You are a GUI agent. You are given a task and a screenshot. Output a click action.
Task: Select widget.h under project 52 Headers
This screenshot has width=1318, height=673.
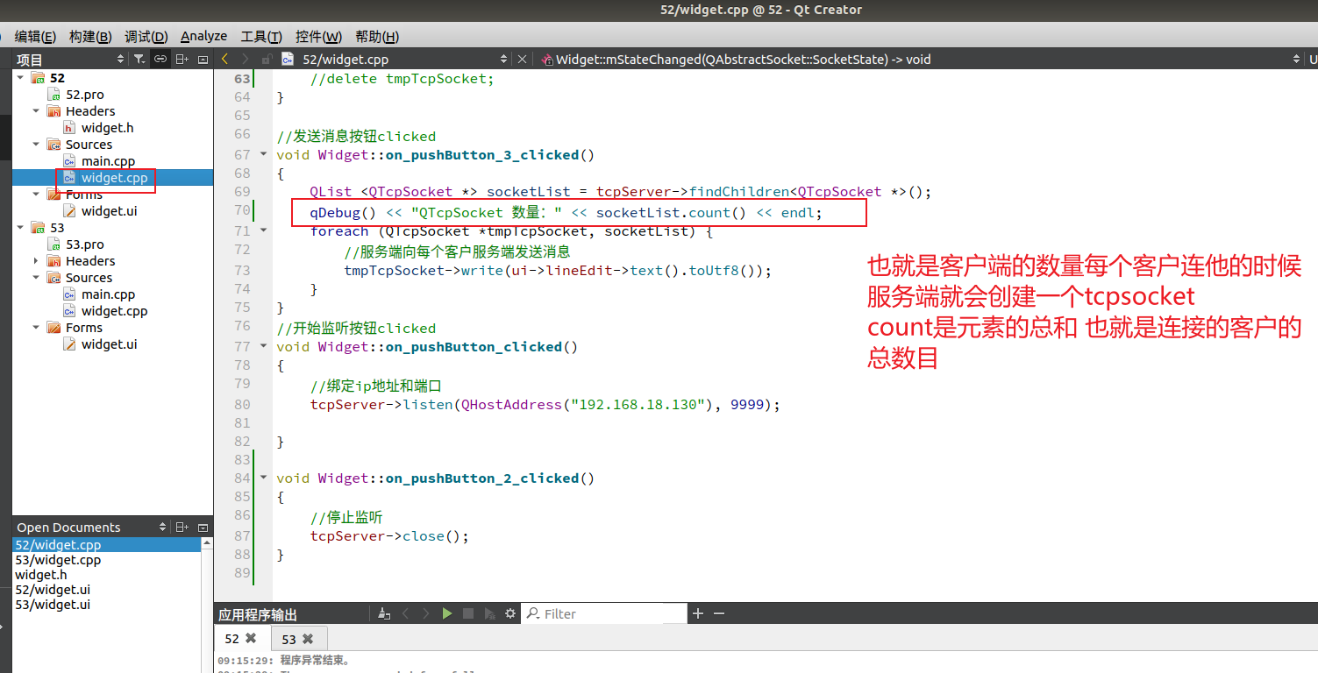click(107, 128)
